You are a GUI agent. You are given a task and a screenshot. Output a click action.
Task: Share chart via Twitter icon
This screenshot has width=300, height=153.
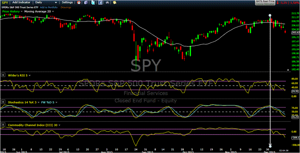pos(93,2)
